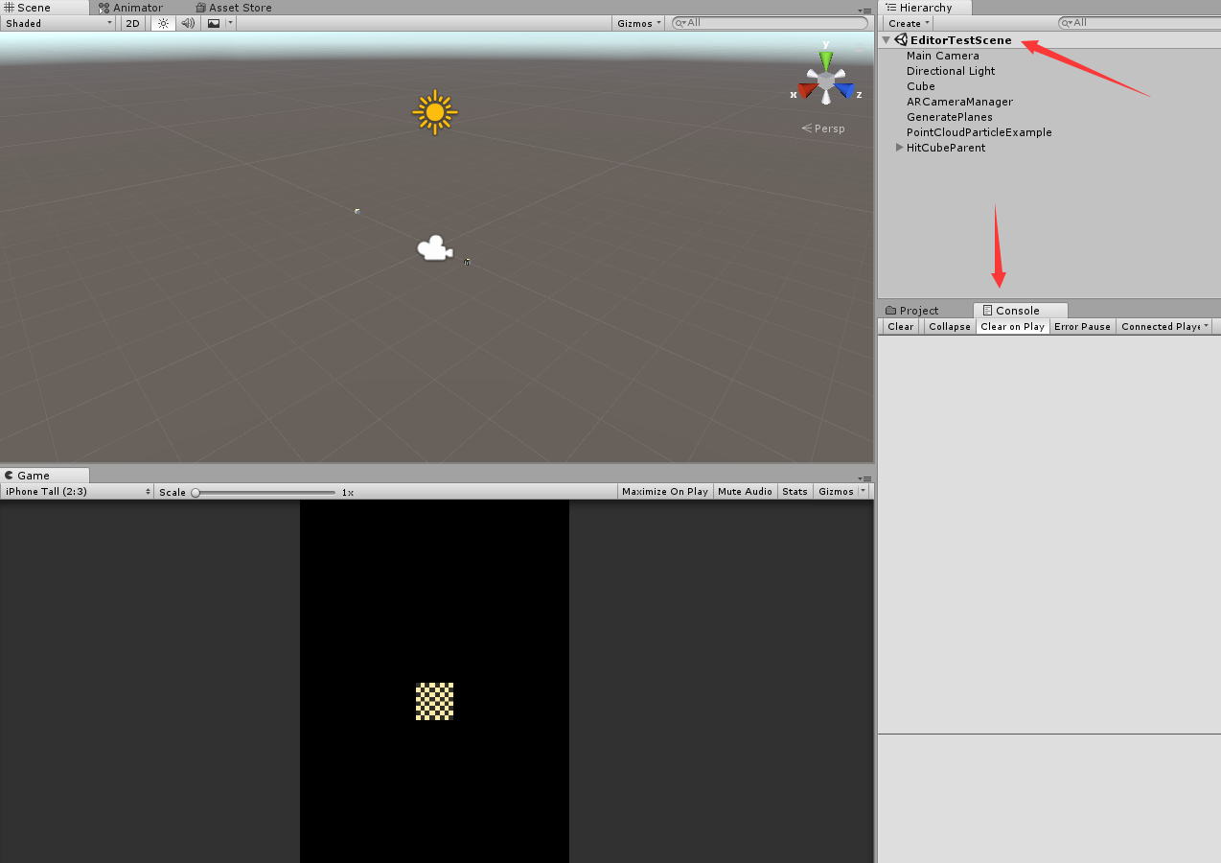
Task: Open the Asset Store tab
Action: coord(233,8)
